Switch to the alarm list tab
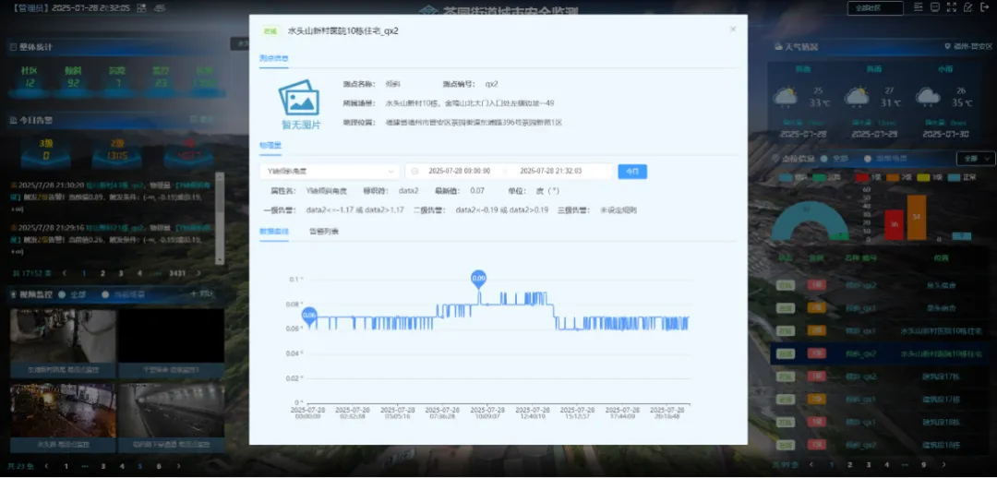 coord(323,231)
